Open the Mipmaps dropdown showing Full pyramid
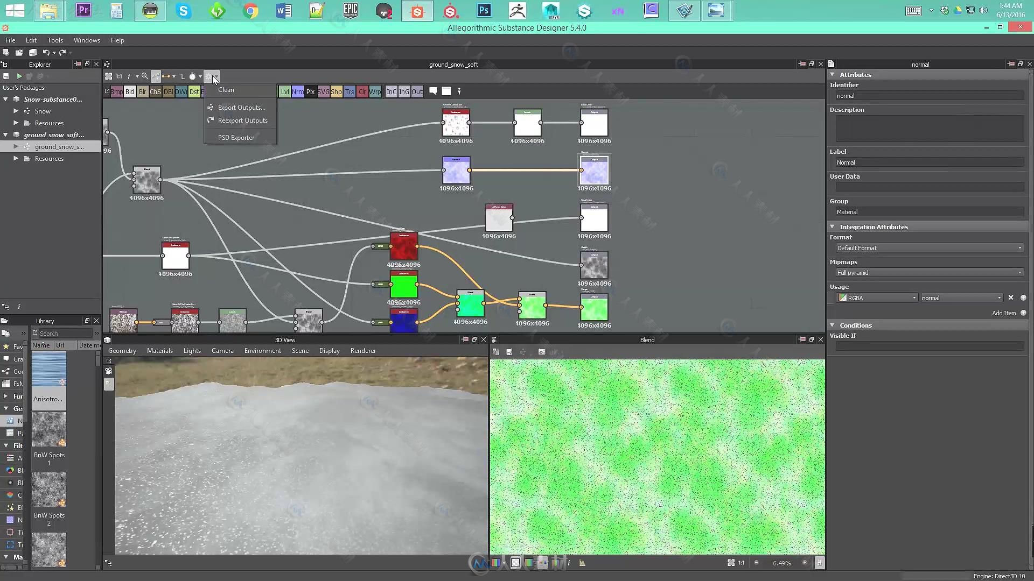 coord(930,273)
